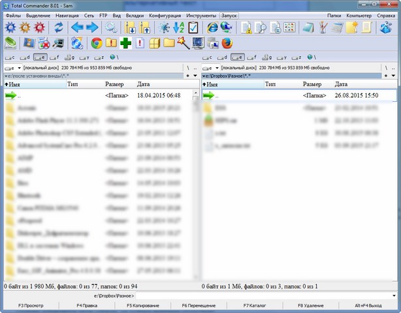Open the calculator icon in toolbar

pos(337,27)
